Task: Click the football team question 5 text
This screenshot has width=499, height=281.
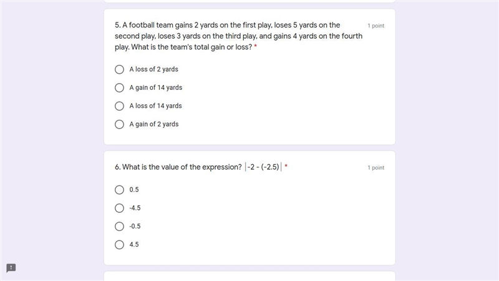Action: pyautogui.click(x=238, y=36)
